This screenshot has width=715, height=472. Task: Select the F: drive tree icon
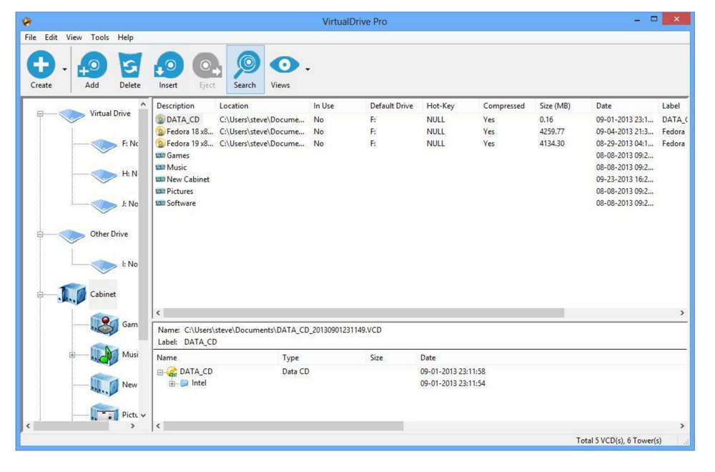tap(104, 145)
